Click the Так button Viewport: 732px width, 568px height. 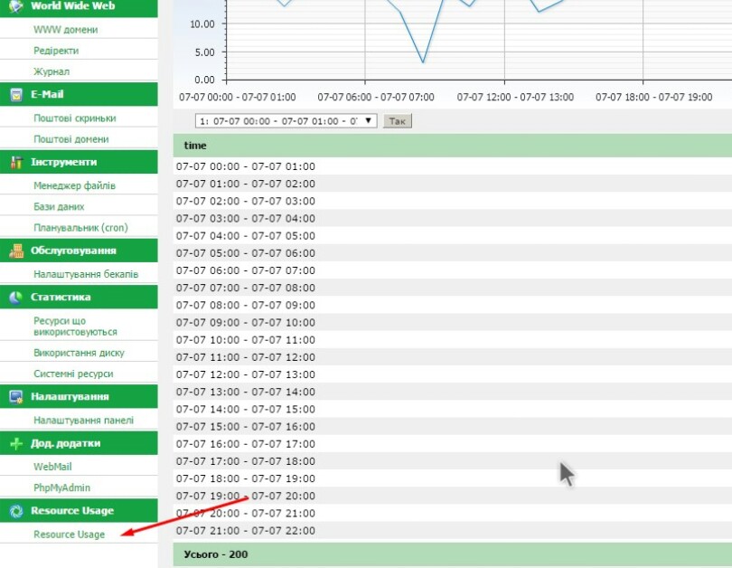[398, 121]
